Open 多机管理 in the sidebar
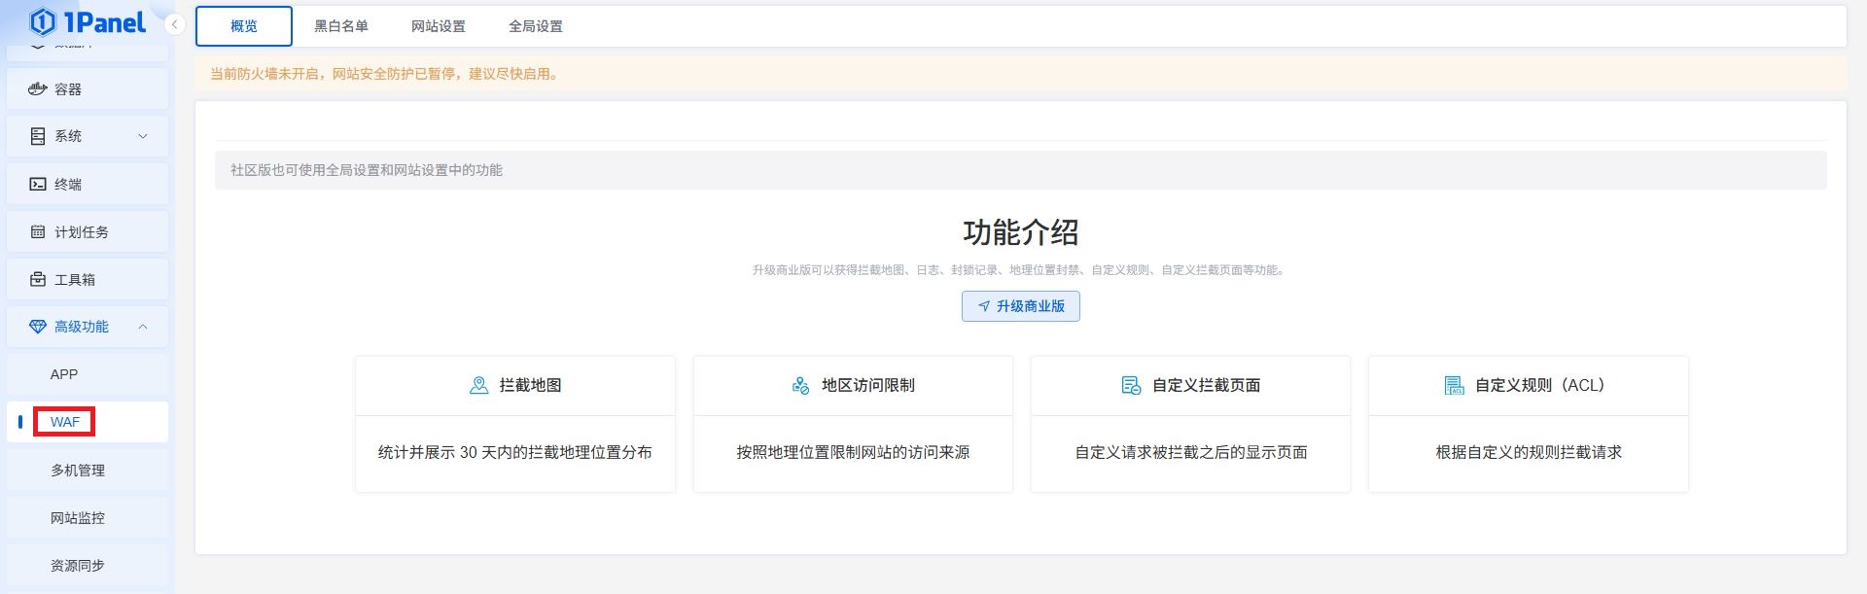Viewport: 1867px width, 594px height. pos(88,470)
